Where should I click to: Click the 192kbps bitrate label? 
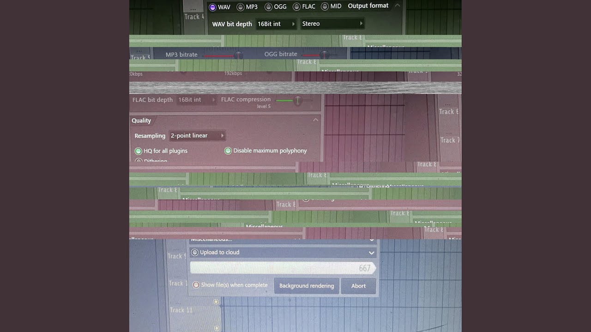[x=233, y=73]
